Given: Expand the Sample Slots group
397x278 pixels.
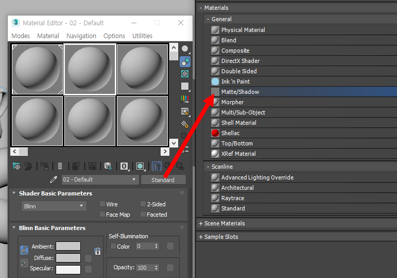Looking at the screenshot, I should coord(201,237).
